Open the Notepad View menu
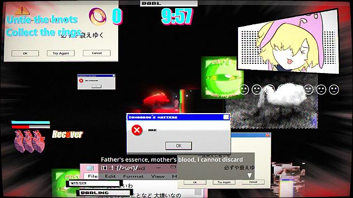This screenshot has height=198, width=353. click(158, 176)
